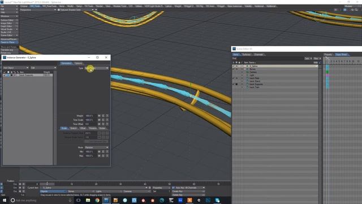Image resolution: width=362 pixels, height=204 pixels.
Task: Click the list icon next to Current Item dropdown
Action: 149,188
